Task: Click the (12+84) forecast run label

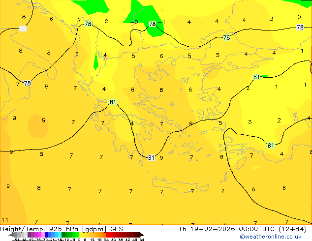Action: (292, 229)
